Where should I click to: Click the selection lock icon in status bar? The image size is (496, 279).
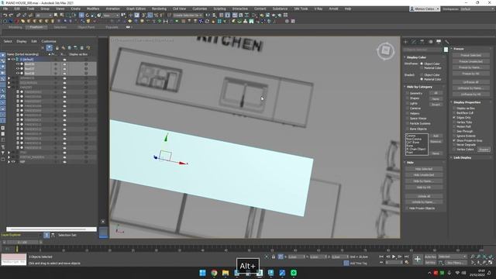274,257
